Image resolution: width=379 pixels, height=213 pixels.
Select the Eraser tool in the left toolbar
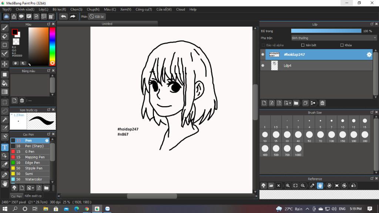pyautogui.click(x=4, y=37)
